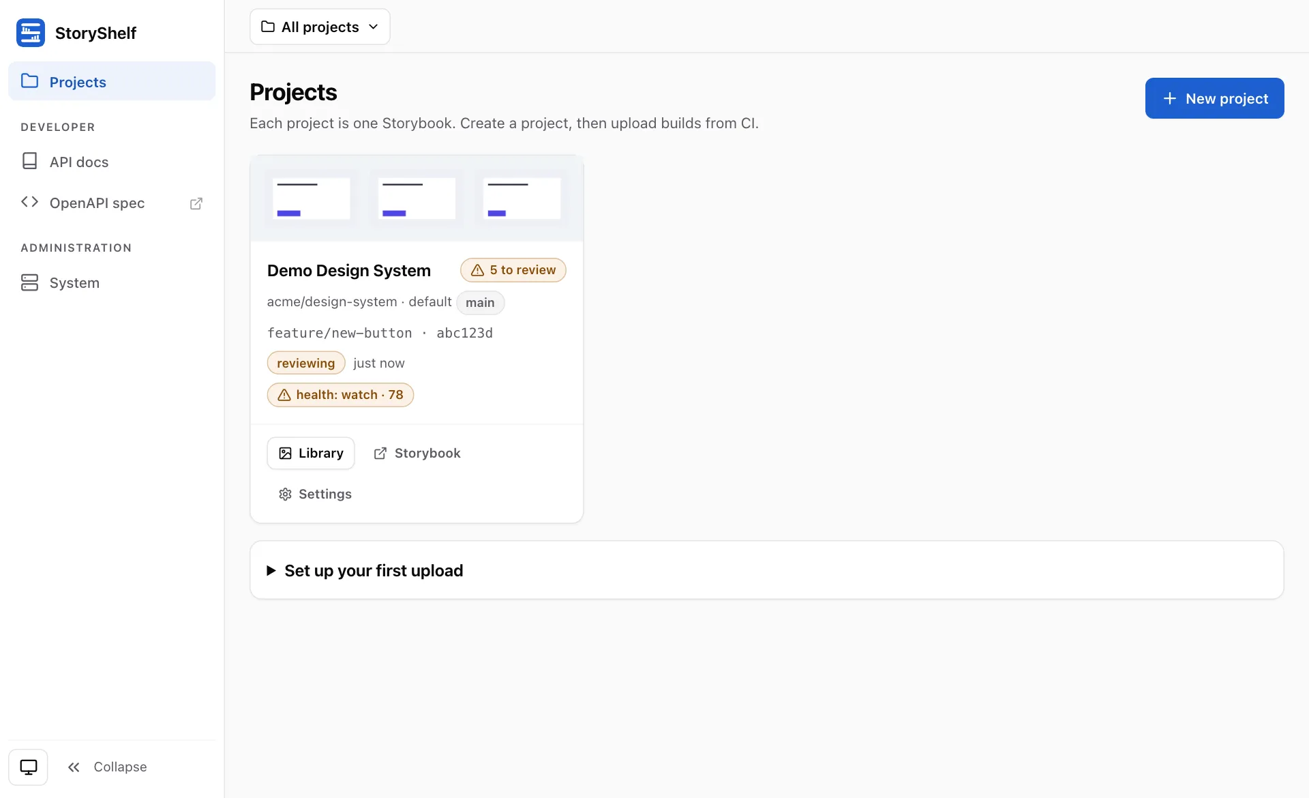Click the external-link icon beside OpenAPI spec
Viewport: 1309px width, 798px height.
(196, 203)
